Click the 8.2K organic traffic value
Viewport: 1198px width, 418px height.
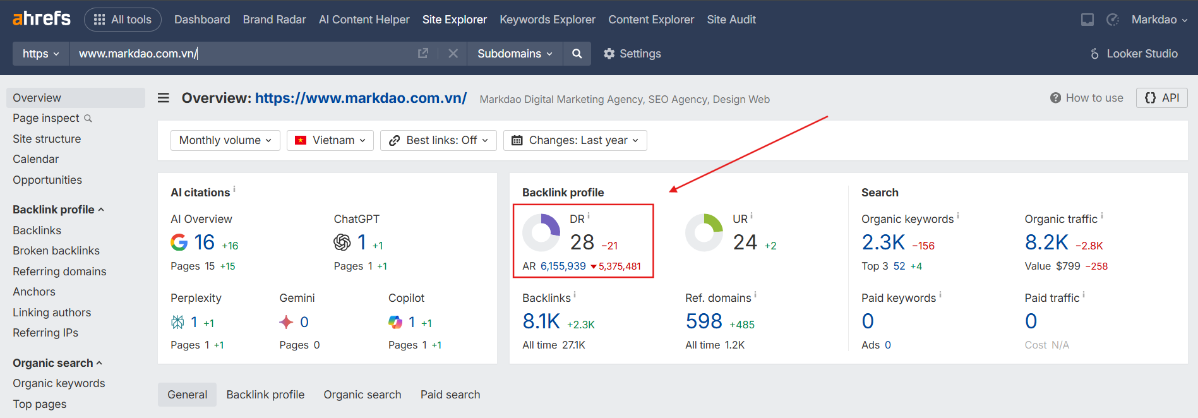tap(1046, 242)
